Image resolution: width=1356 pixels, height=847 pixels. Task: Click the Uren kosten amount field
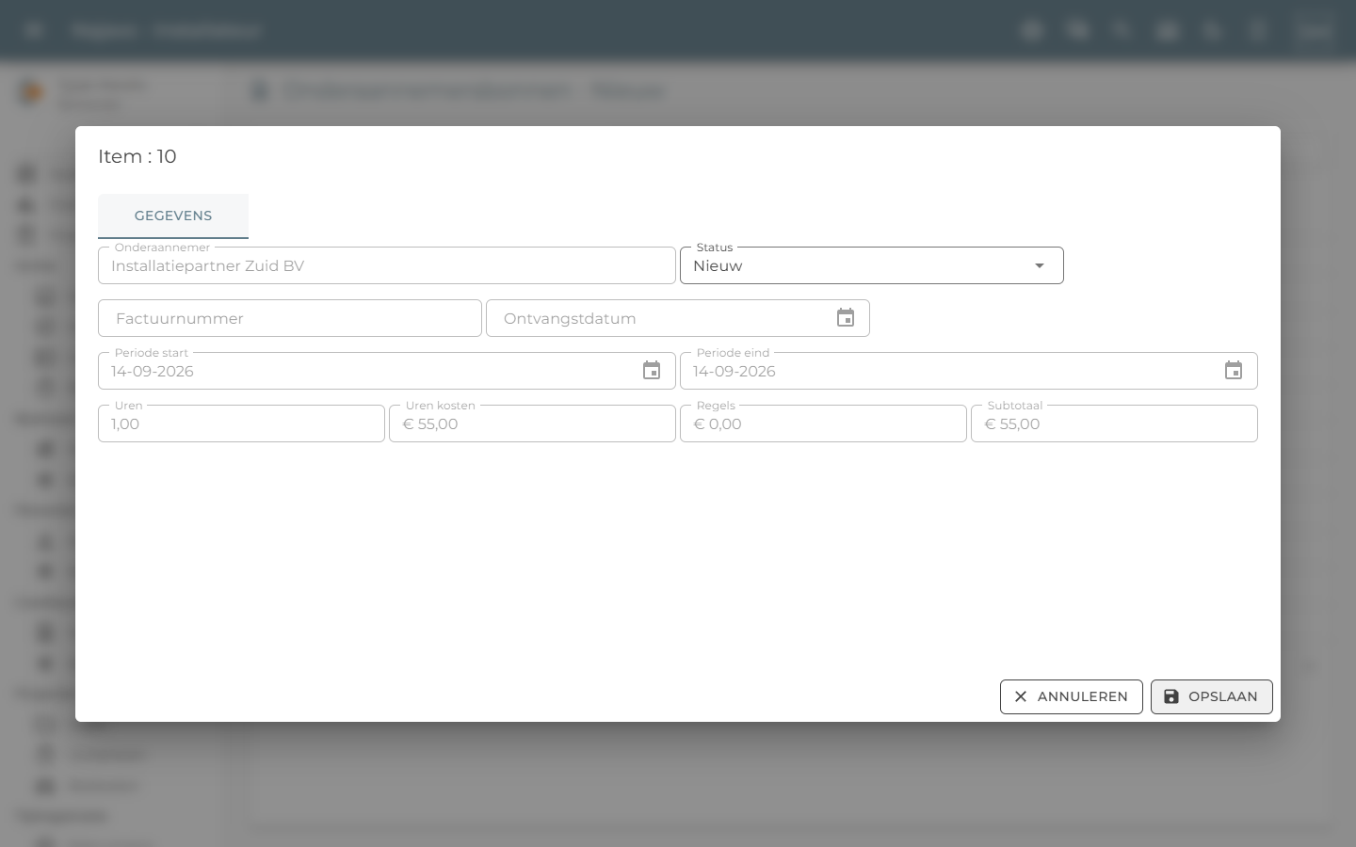click(x=532, y=423)
